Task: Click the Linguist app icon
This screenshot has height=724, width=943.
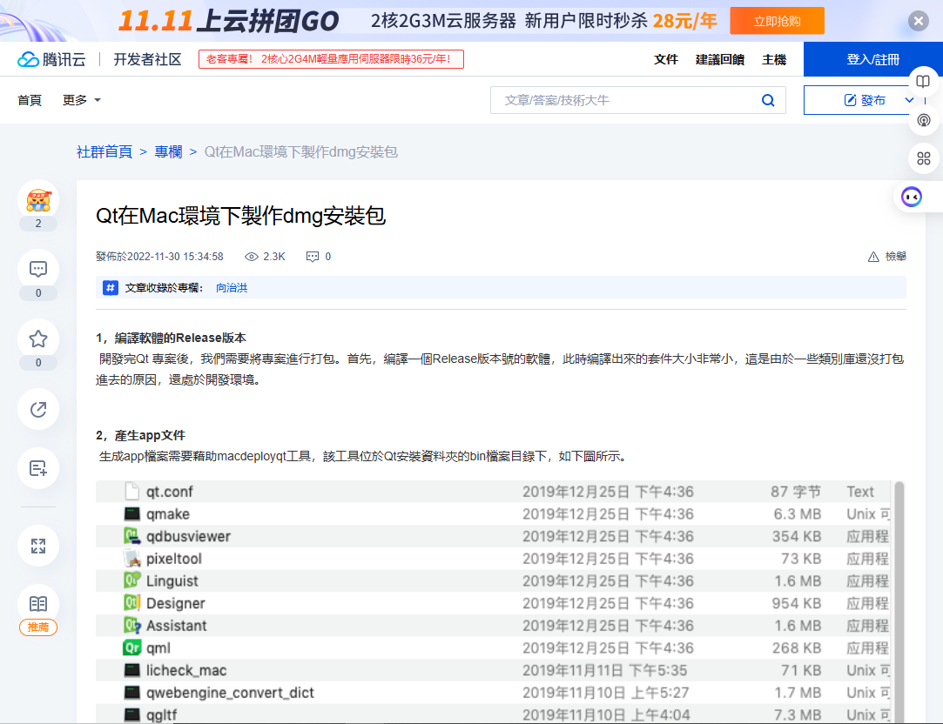Action: tap(131, 580)
